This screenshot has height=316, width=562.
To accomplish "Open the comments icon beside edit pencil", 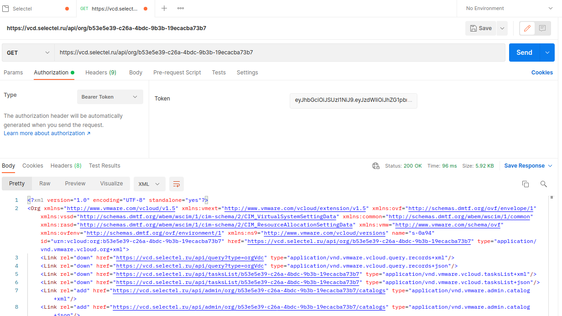I will click(x=542, y=28).
